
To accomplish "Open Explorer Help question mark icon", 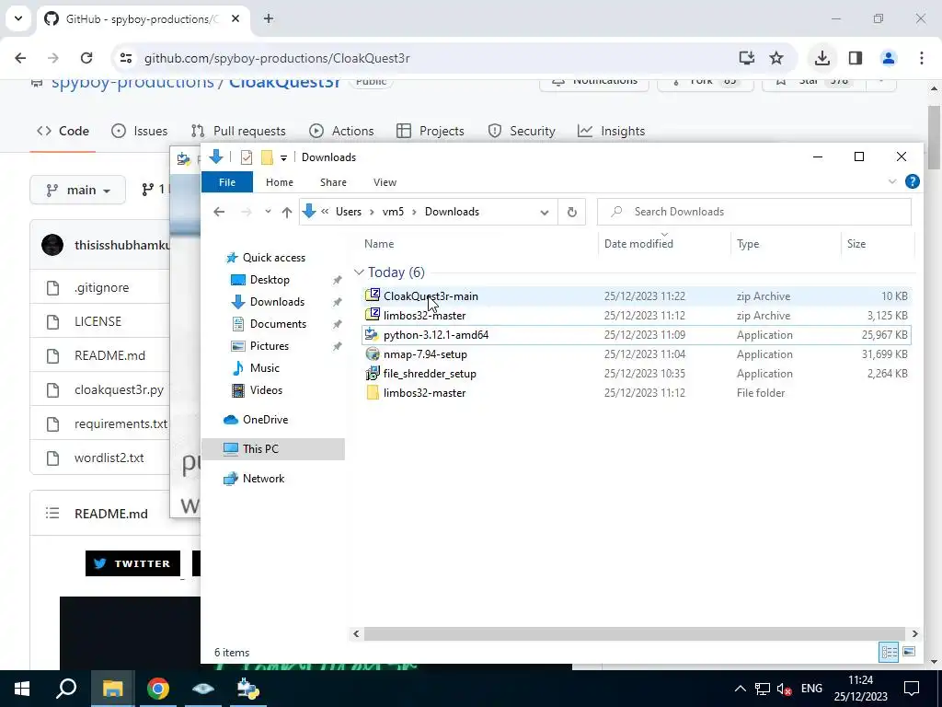I will point(912,181).
